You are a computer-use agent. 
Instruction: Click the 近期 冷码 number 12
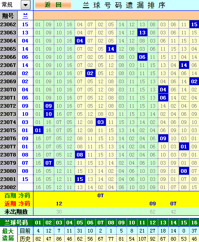tap(59, 204)
